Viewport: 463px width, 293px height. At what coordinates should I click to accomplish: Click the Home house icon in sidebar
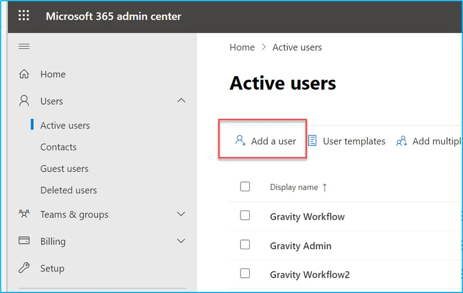click(24, 74)
